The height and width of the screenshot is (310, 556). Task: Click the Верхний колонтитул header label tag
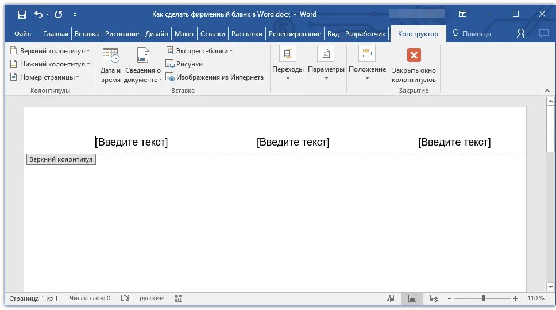(61, 159)
